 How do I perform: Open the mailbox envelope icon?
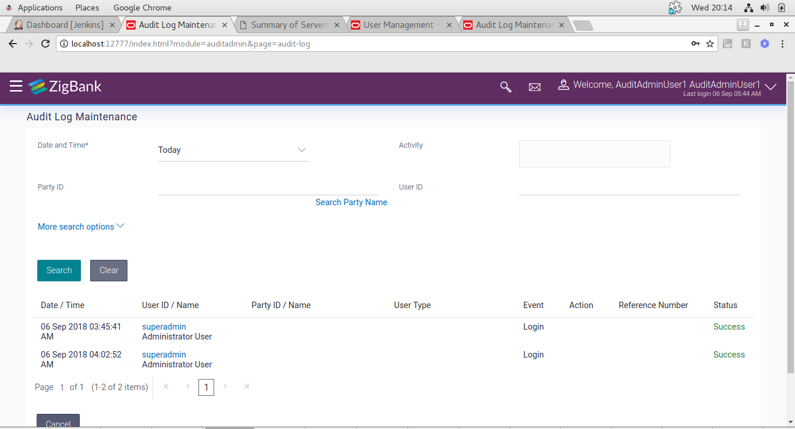point(534,87)
